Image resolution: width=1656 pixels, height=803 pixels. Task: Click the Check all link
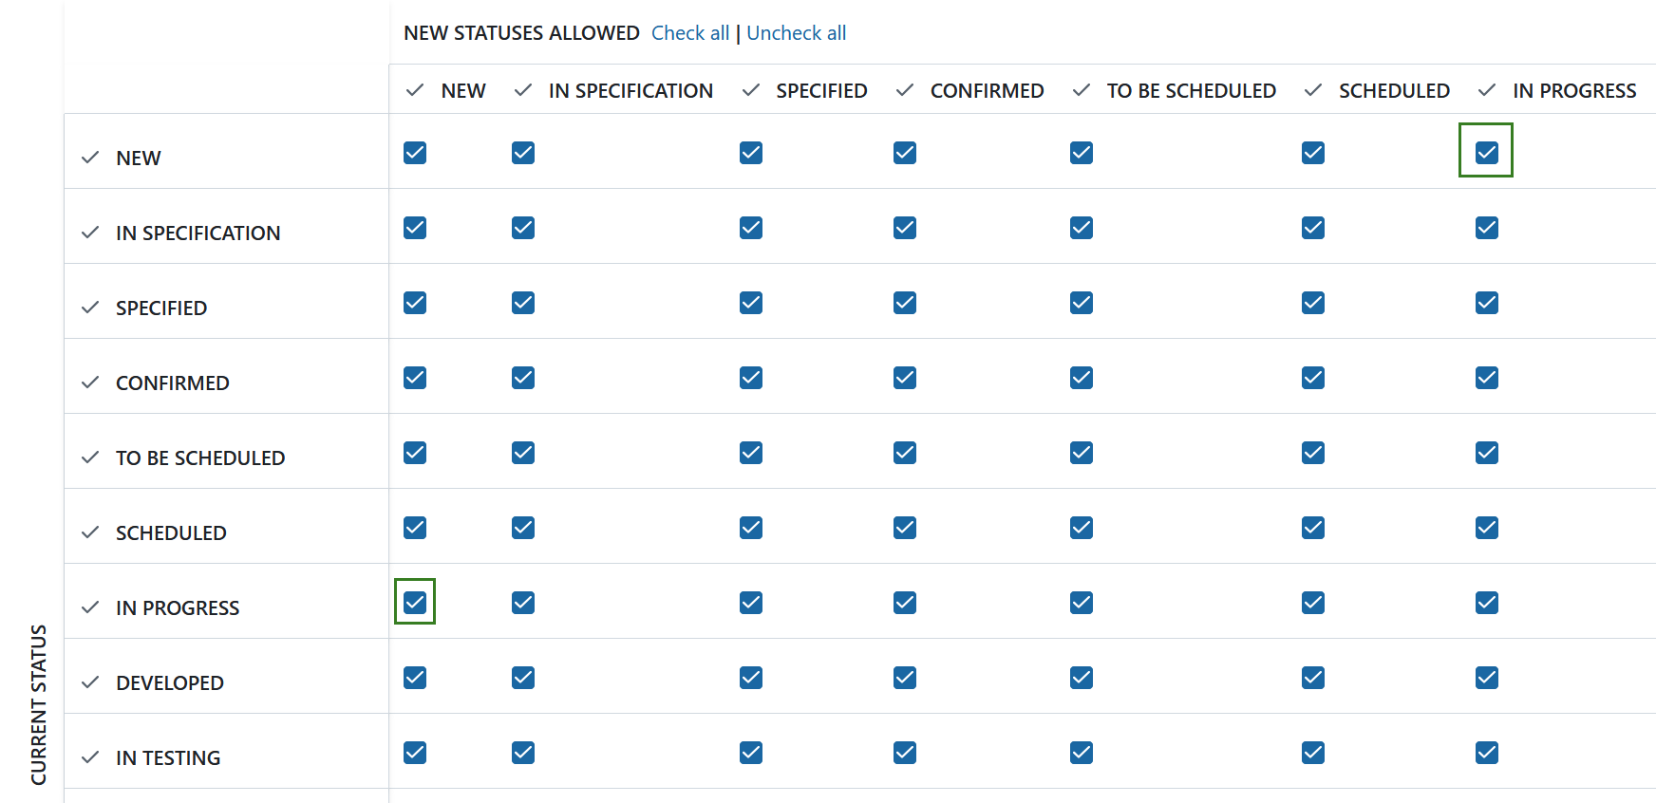click(690, 32)
